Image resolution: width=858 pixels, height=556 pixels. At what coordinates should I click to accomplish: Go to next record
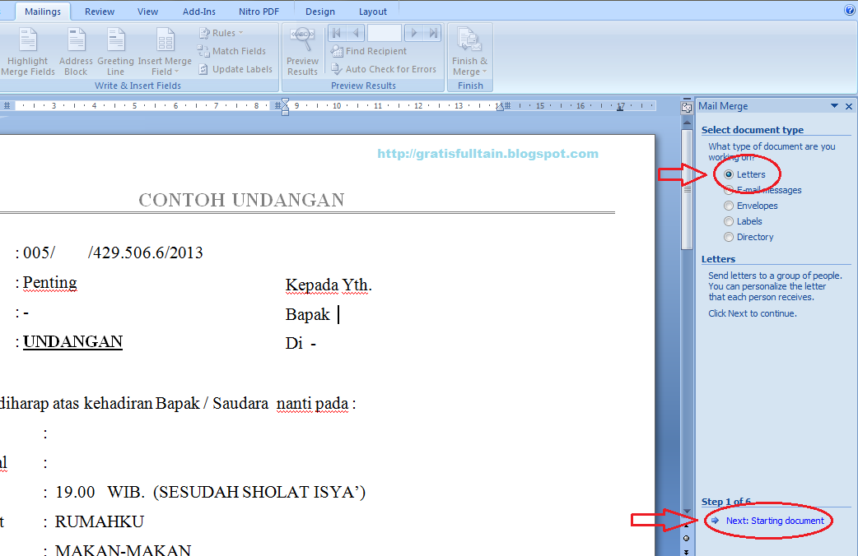pos(414,33)
